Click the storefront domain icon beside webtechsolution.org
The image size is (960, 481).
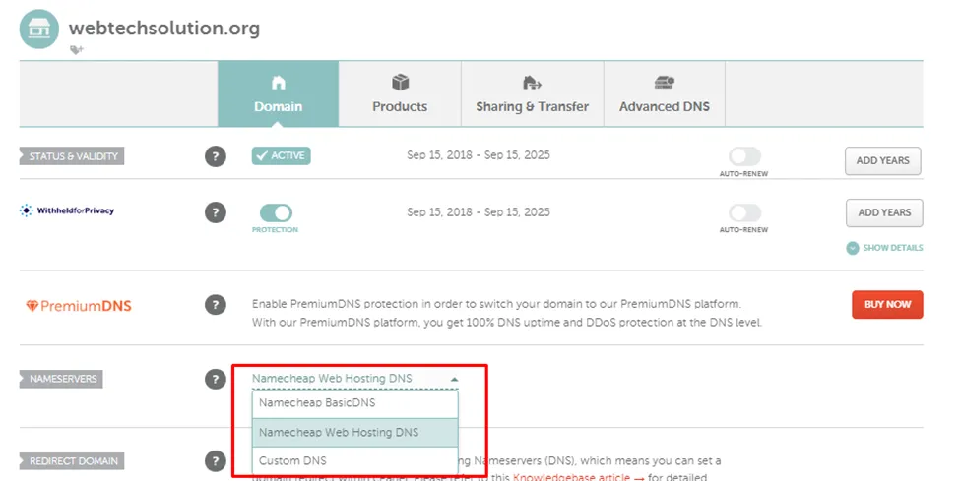tap(39, 29)
